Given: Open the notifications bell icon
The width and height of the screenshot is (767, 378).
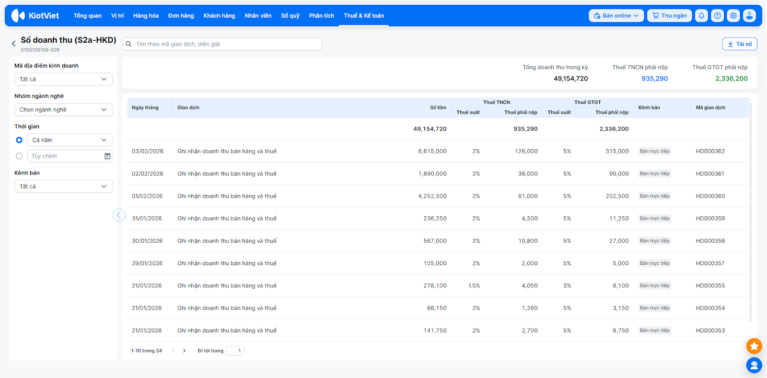Looking at the screenshot, I should coord(701,16).
